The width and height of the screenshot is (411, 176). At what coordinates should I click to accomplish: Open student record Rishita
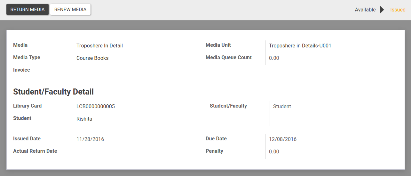84,119
